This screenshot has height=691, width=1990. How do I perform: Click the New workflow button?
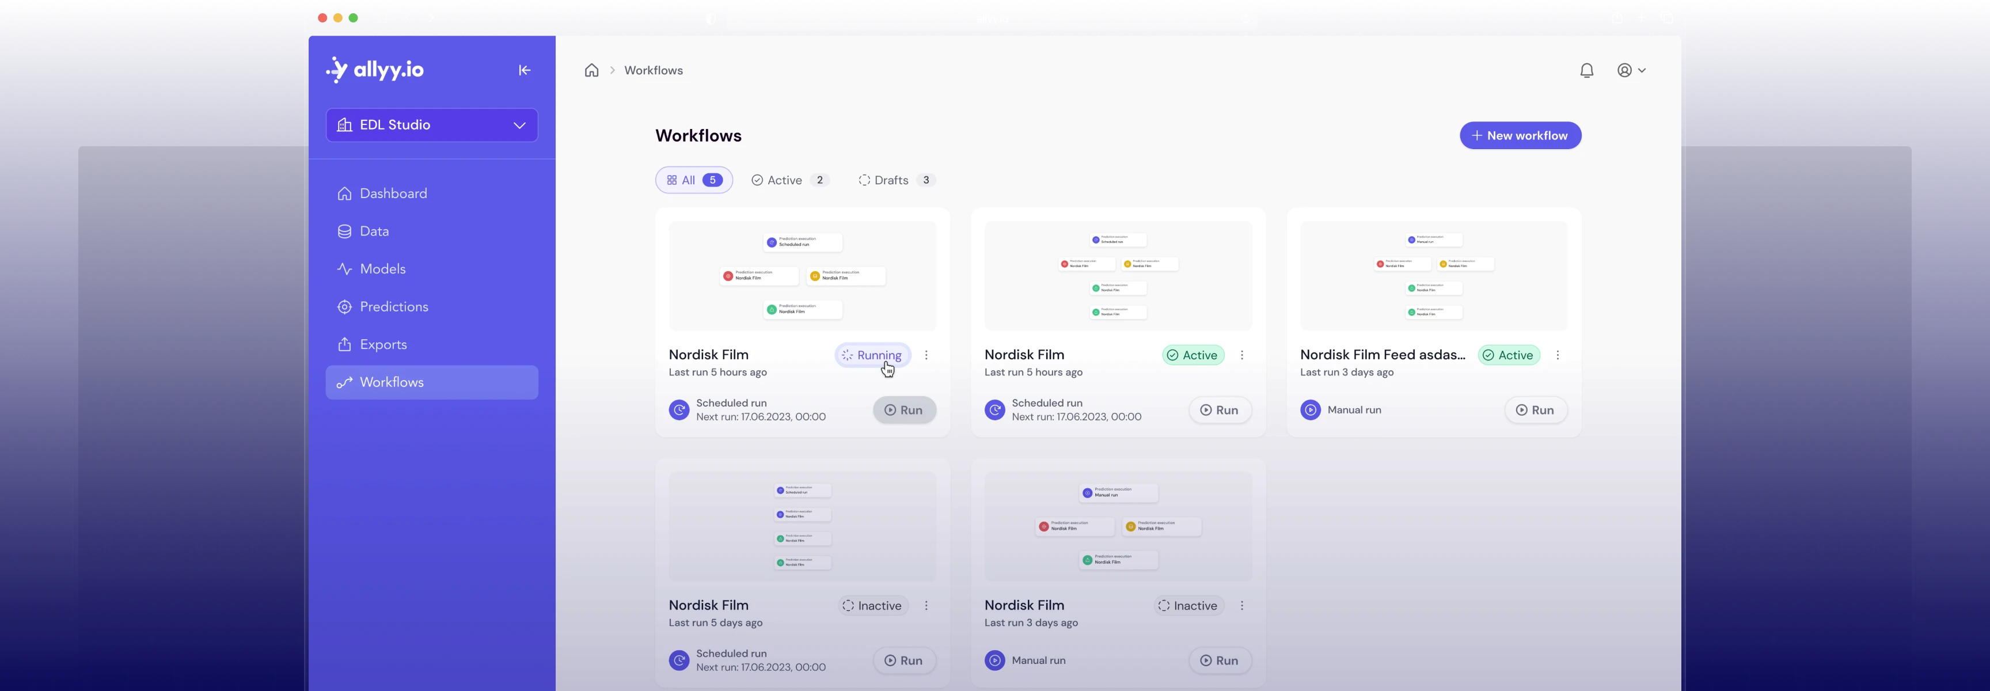(1520, 135)
